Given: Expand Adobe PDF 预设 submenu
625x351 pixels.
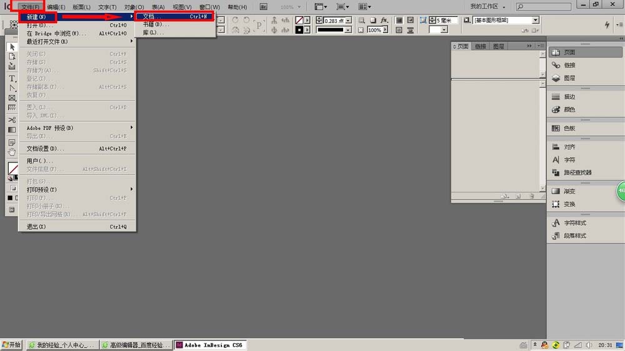Looking at the screenshot, I should pyautogui.click(x=77, y=128).
